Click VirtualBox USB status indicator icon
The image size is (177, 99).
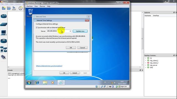(x=102, y=86)
